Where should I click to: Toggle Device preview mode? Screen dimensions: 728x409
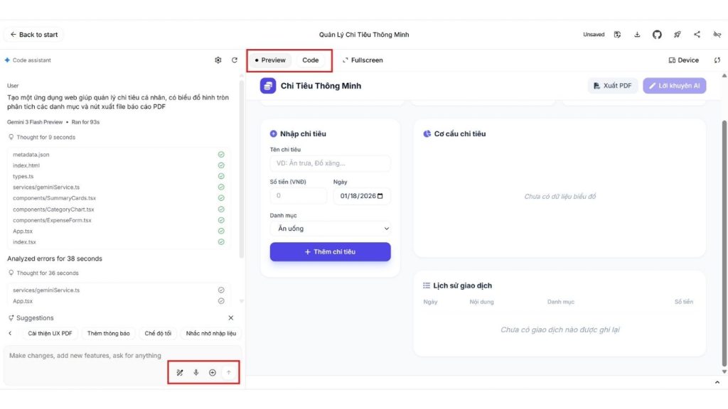[681, 60]
